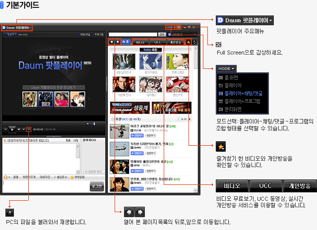
Task: Open the MODE dropdown in the player title bar
Action: pyautogui.click(x=171, y=27)
